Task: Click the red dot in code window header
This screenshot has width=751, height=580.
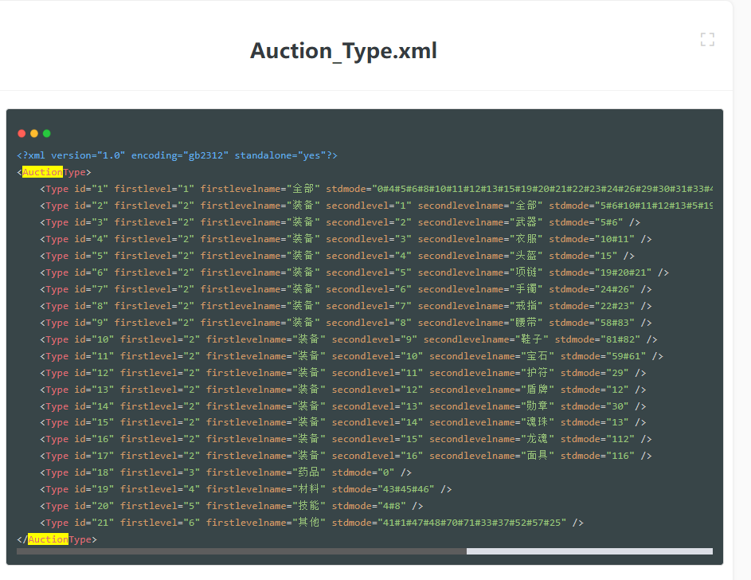Action: 22,133
